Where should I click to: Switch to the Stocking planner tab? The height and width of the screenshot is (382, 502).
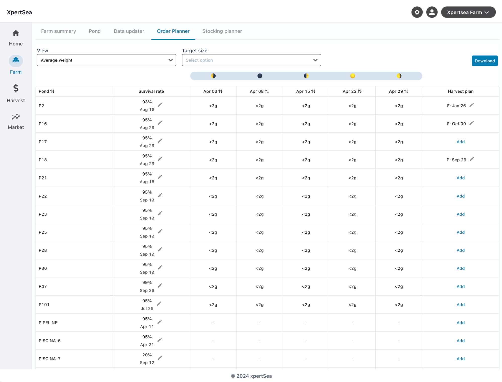point(222,31)
